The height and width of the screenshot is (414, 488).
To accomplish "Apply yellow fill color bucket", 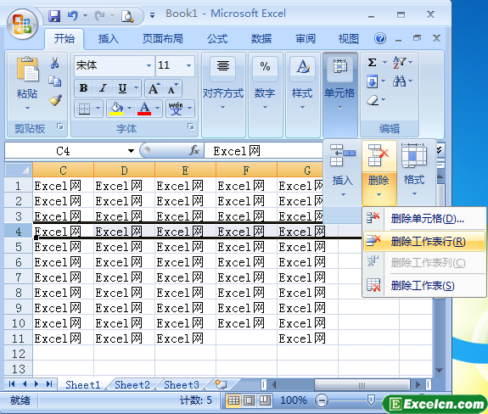I will [x=116, y=109].
